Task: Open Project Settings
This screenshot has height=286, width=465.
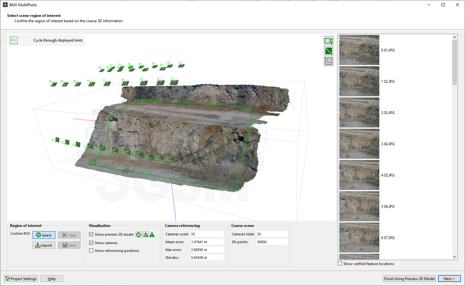Action: point(21,279)
